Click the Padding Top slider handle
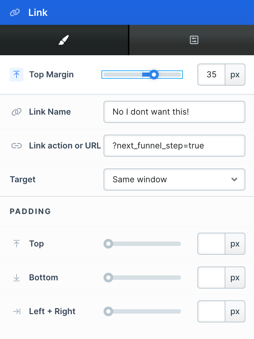This screenshot has height=339, width=254. click(x=108, y=244)
